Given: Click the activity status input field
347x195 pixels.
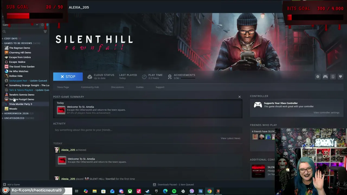Looking at the screenshot, I should point(148,130).
